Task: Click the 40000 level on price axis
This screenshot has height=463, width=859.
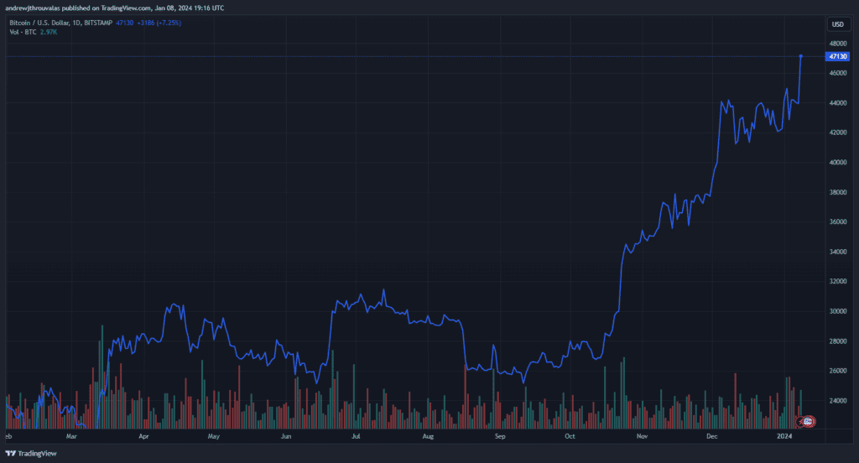Action: 836,163
